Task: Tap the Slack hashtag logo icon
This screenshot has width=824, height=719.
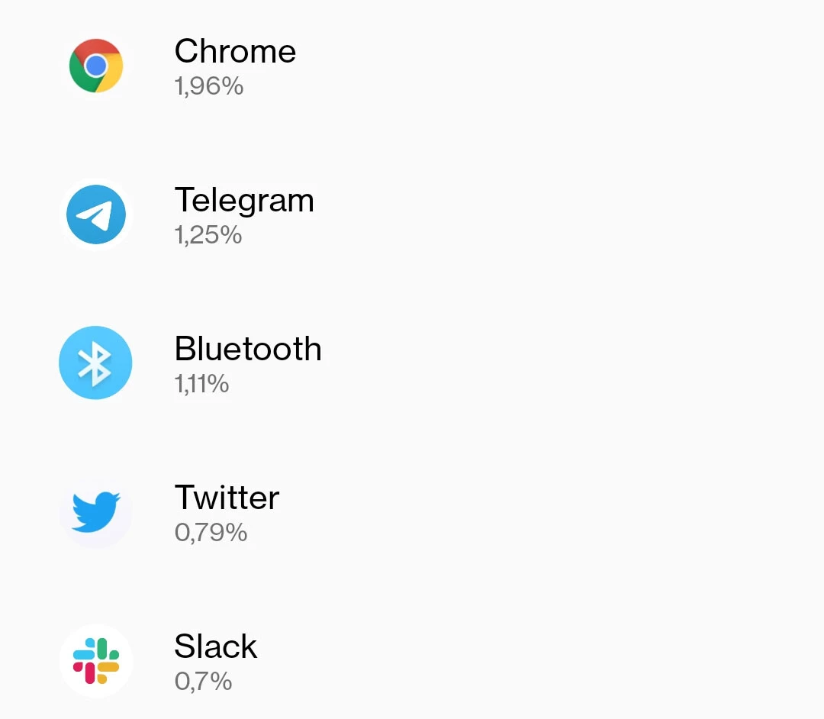Action: coord(95,661)
